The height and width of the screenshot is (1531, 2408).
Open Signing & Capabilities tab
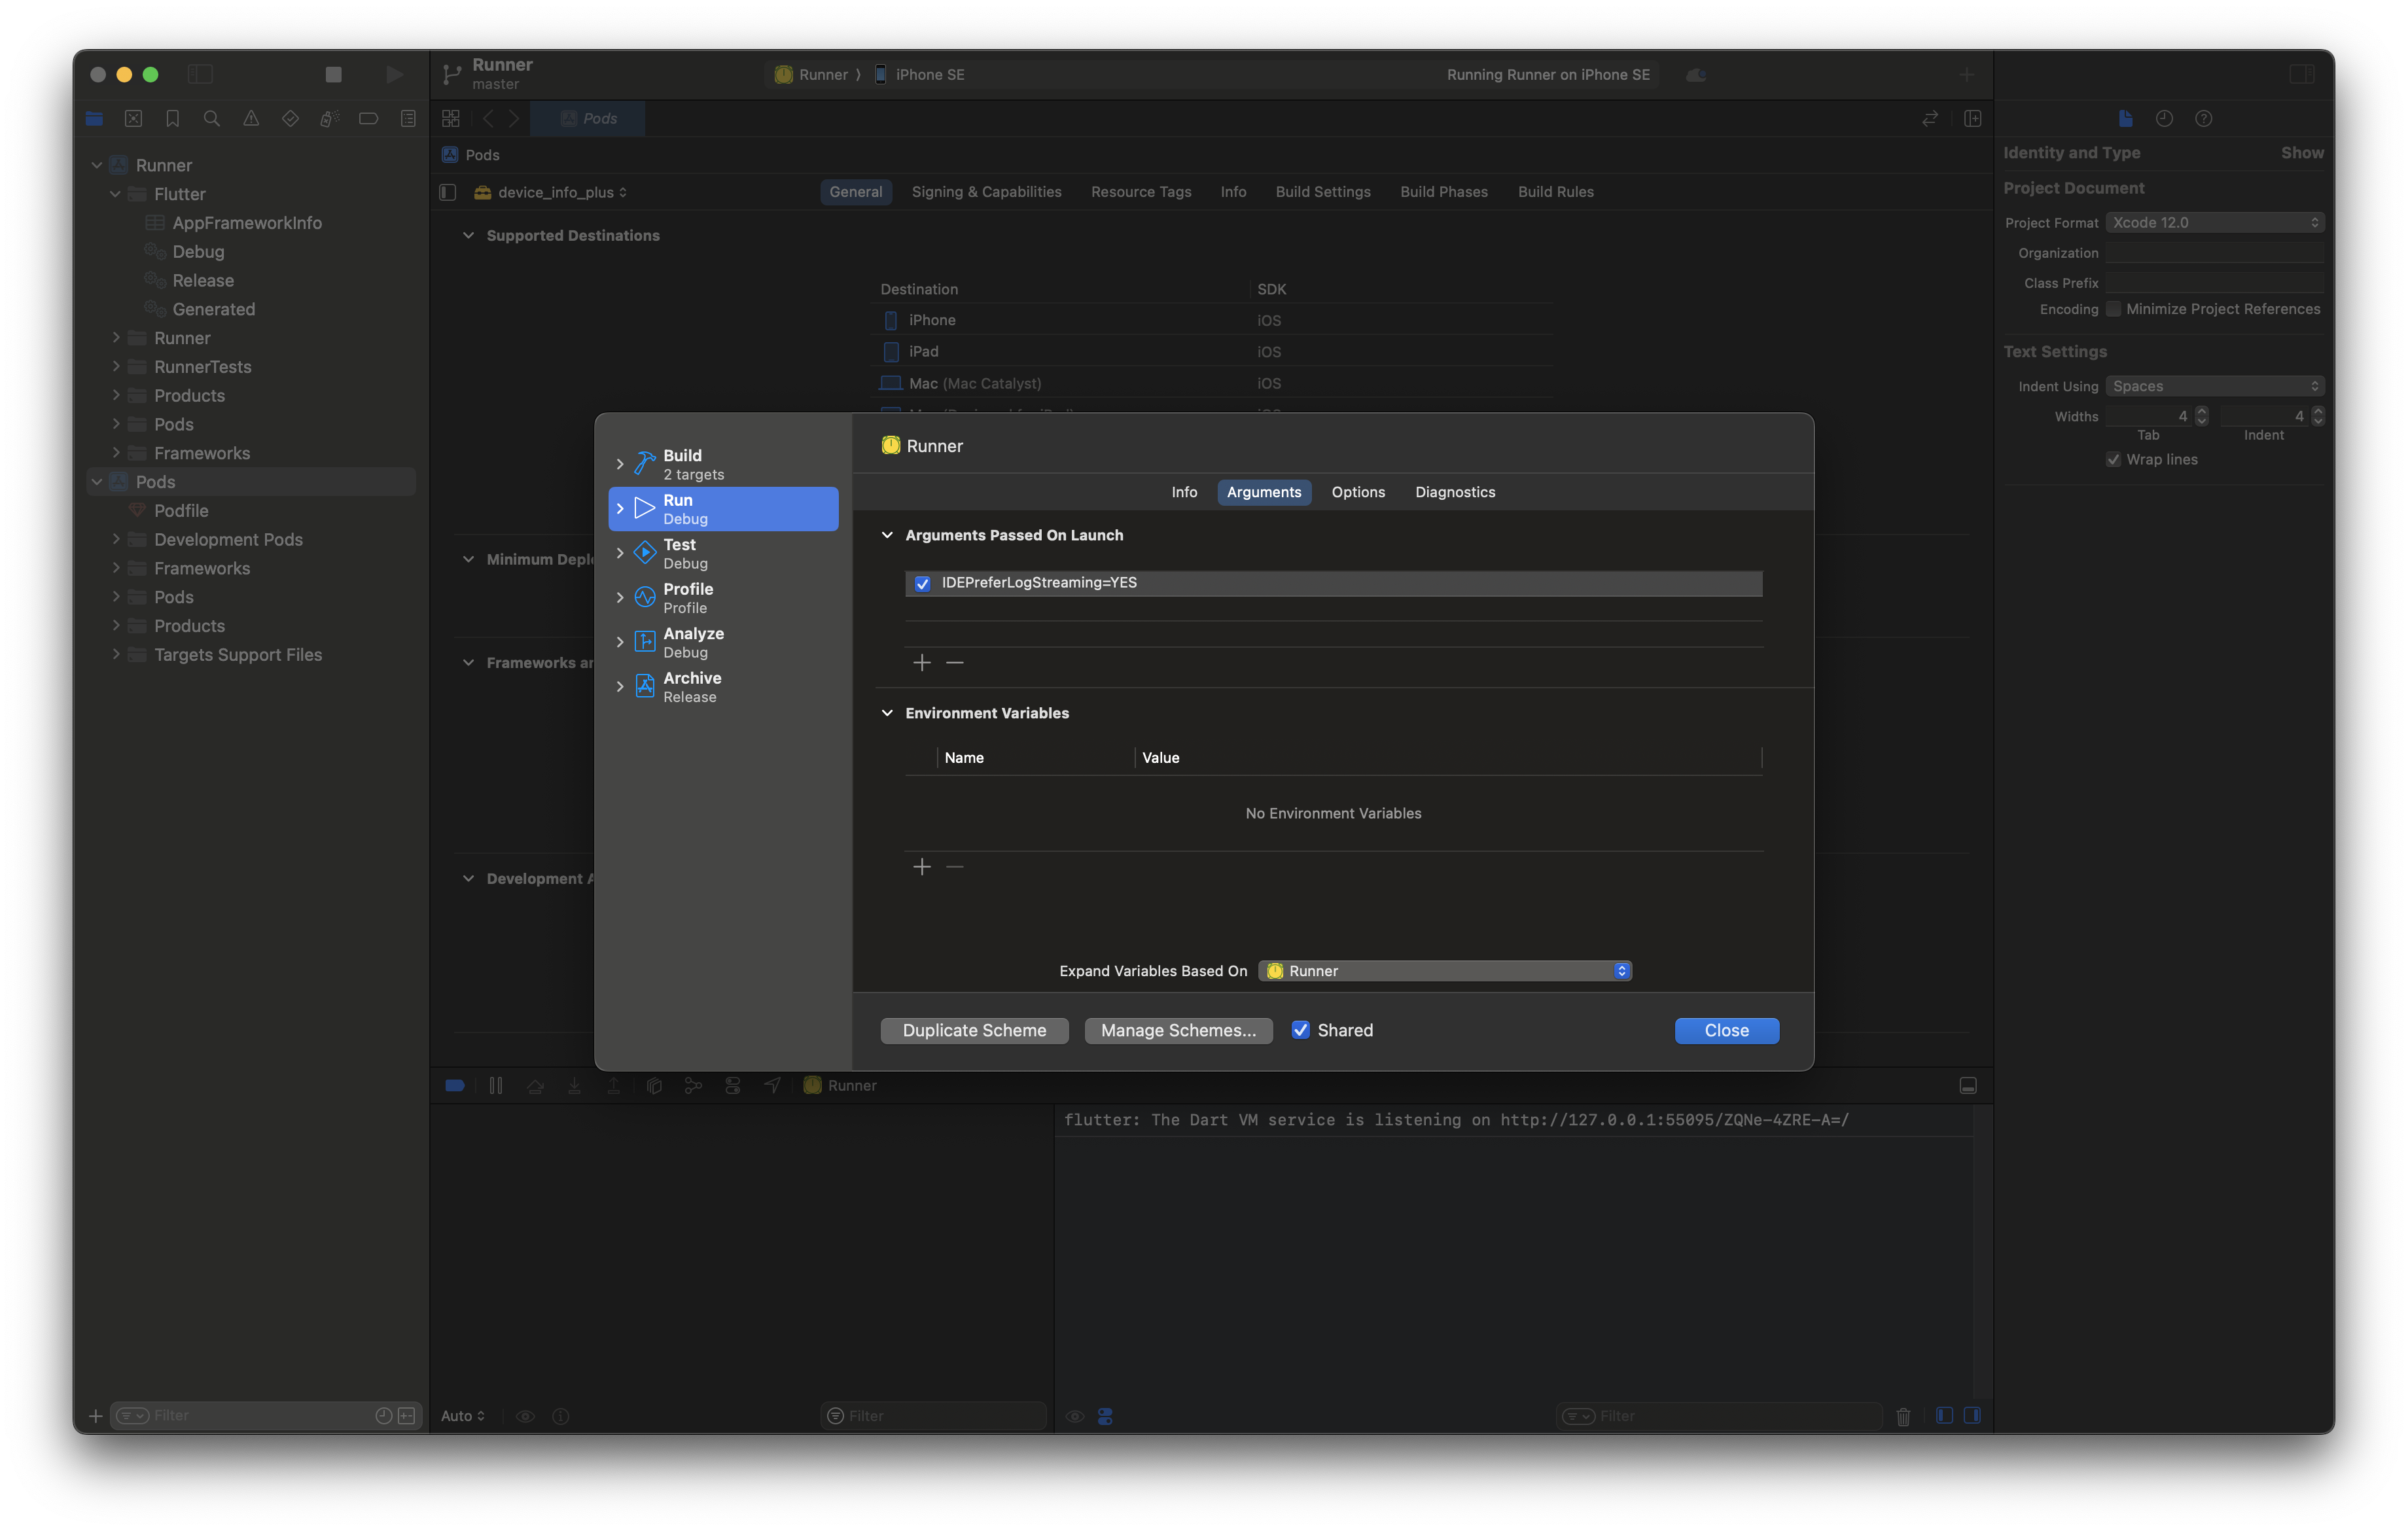tap(986, 192)
